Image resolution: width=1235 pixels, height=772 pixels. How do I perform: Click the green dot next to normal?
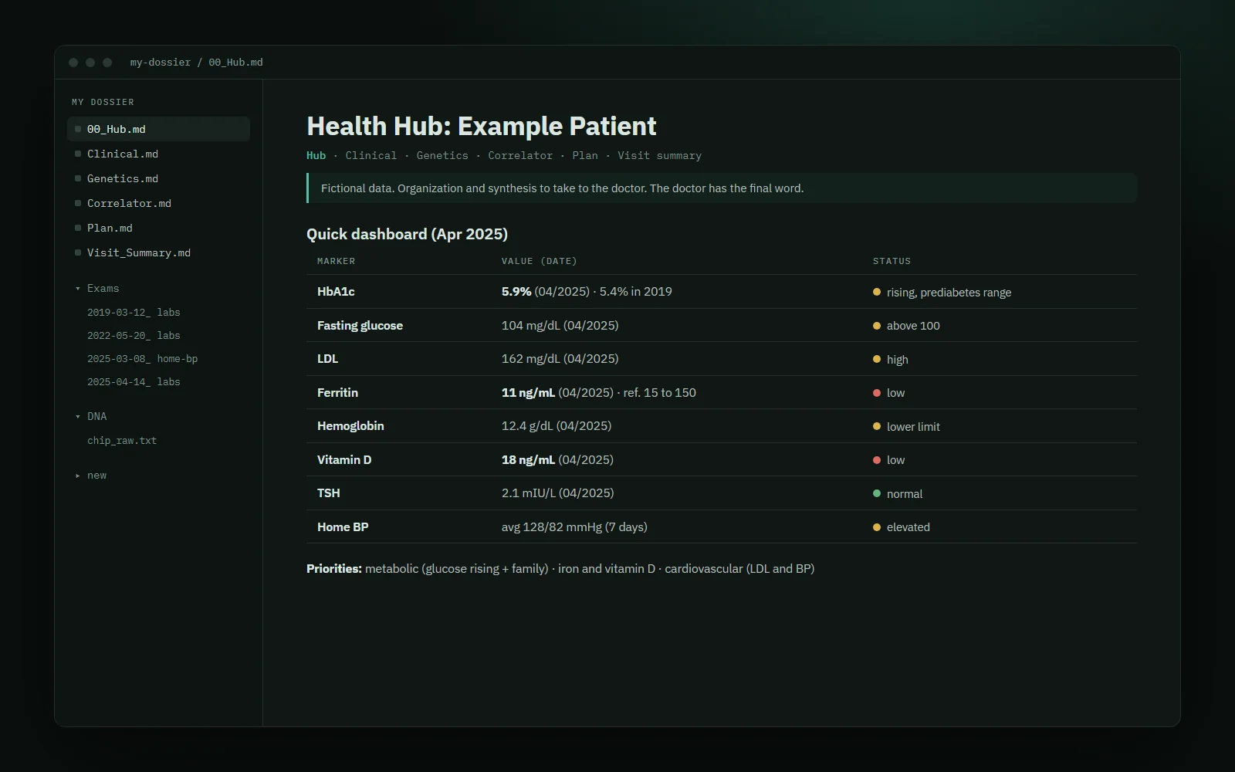[x=877, y=493]
